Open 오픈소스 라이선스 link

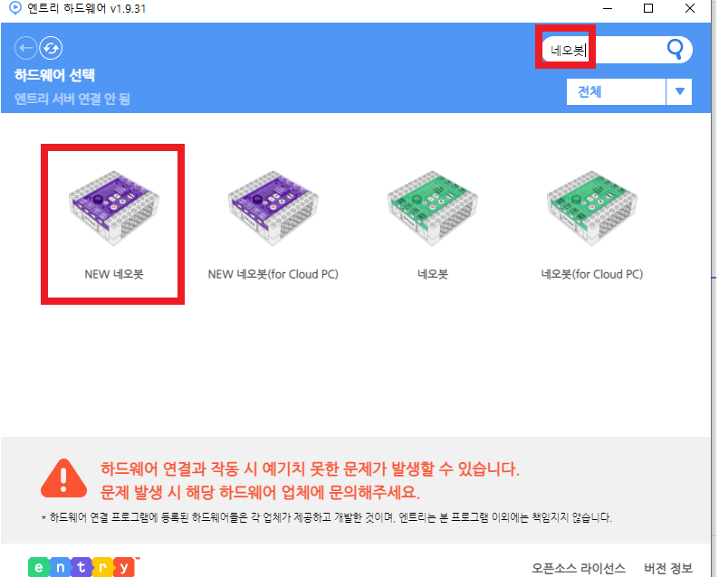tap(578, 568)
